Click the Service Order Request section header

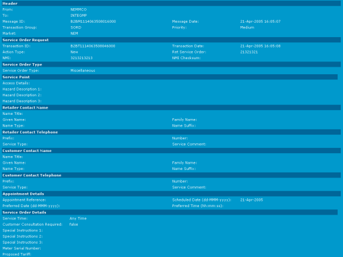point(171,40)
